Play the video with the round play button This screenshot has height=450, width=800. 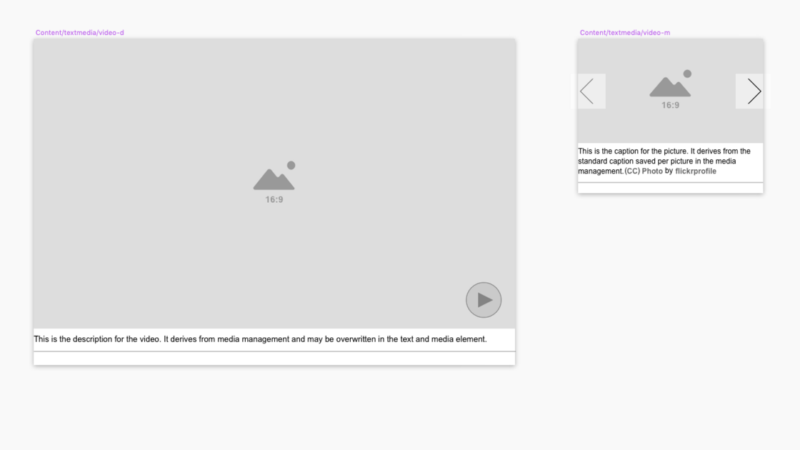point(483,300)
